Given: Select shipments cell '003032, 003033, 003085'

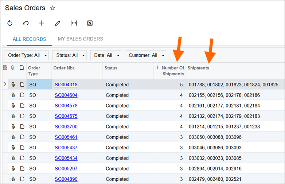Looking at the screenshot, I should (235, 158).
